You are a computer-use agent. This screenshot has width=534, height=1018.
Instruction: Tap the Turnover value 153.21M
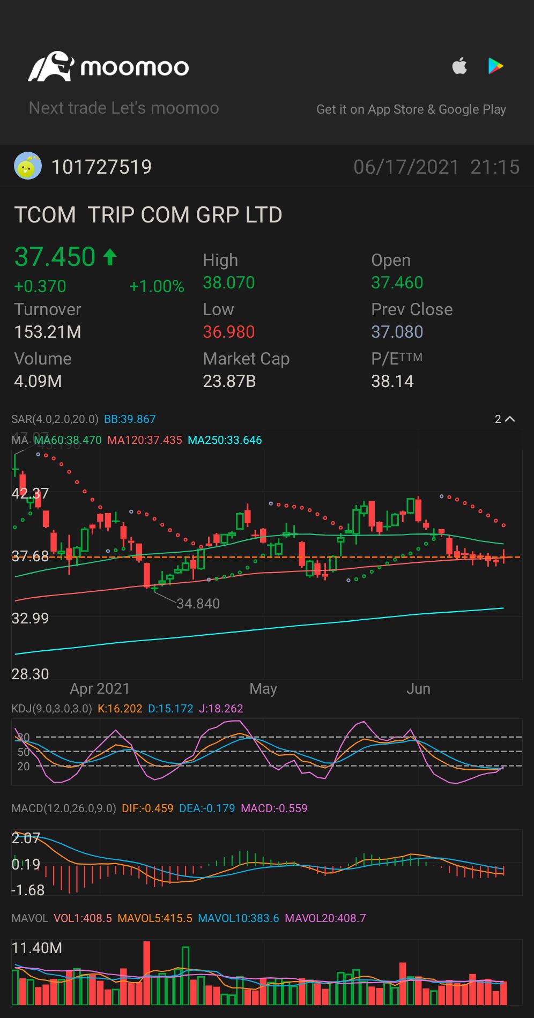coord(48,332)
